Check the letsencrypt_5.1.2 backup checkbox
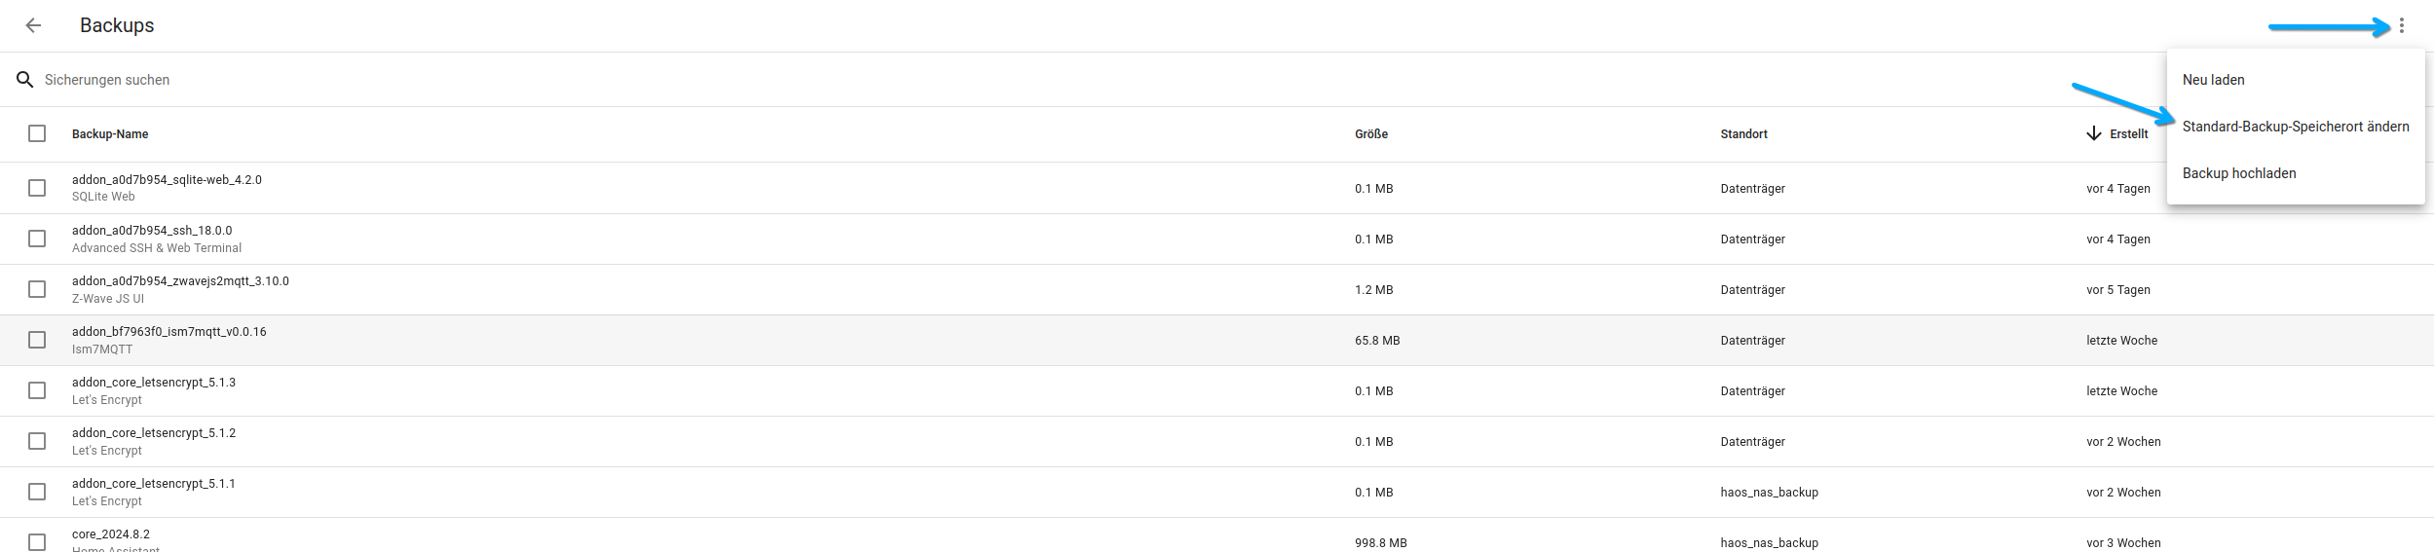 click(37, 441)
